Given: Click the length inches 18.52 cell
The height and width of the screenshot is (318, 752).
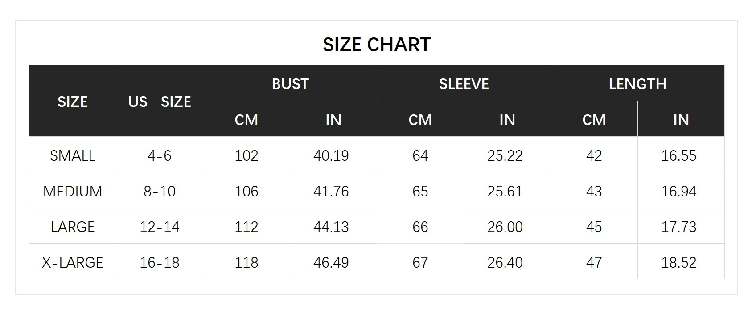Looking at the screenshot, I should (681, 261).
